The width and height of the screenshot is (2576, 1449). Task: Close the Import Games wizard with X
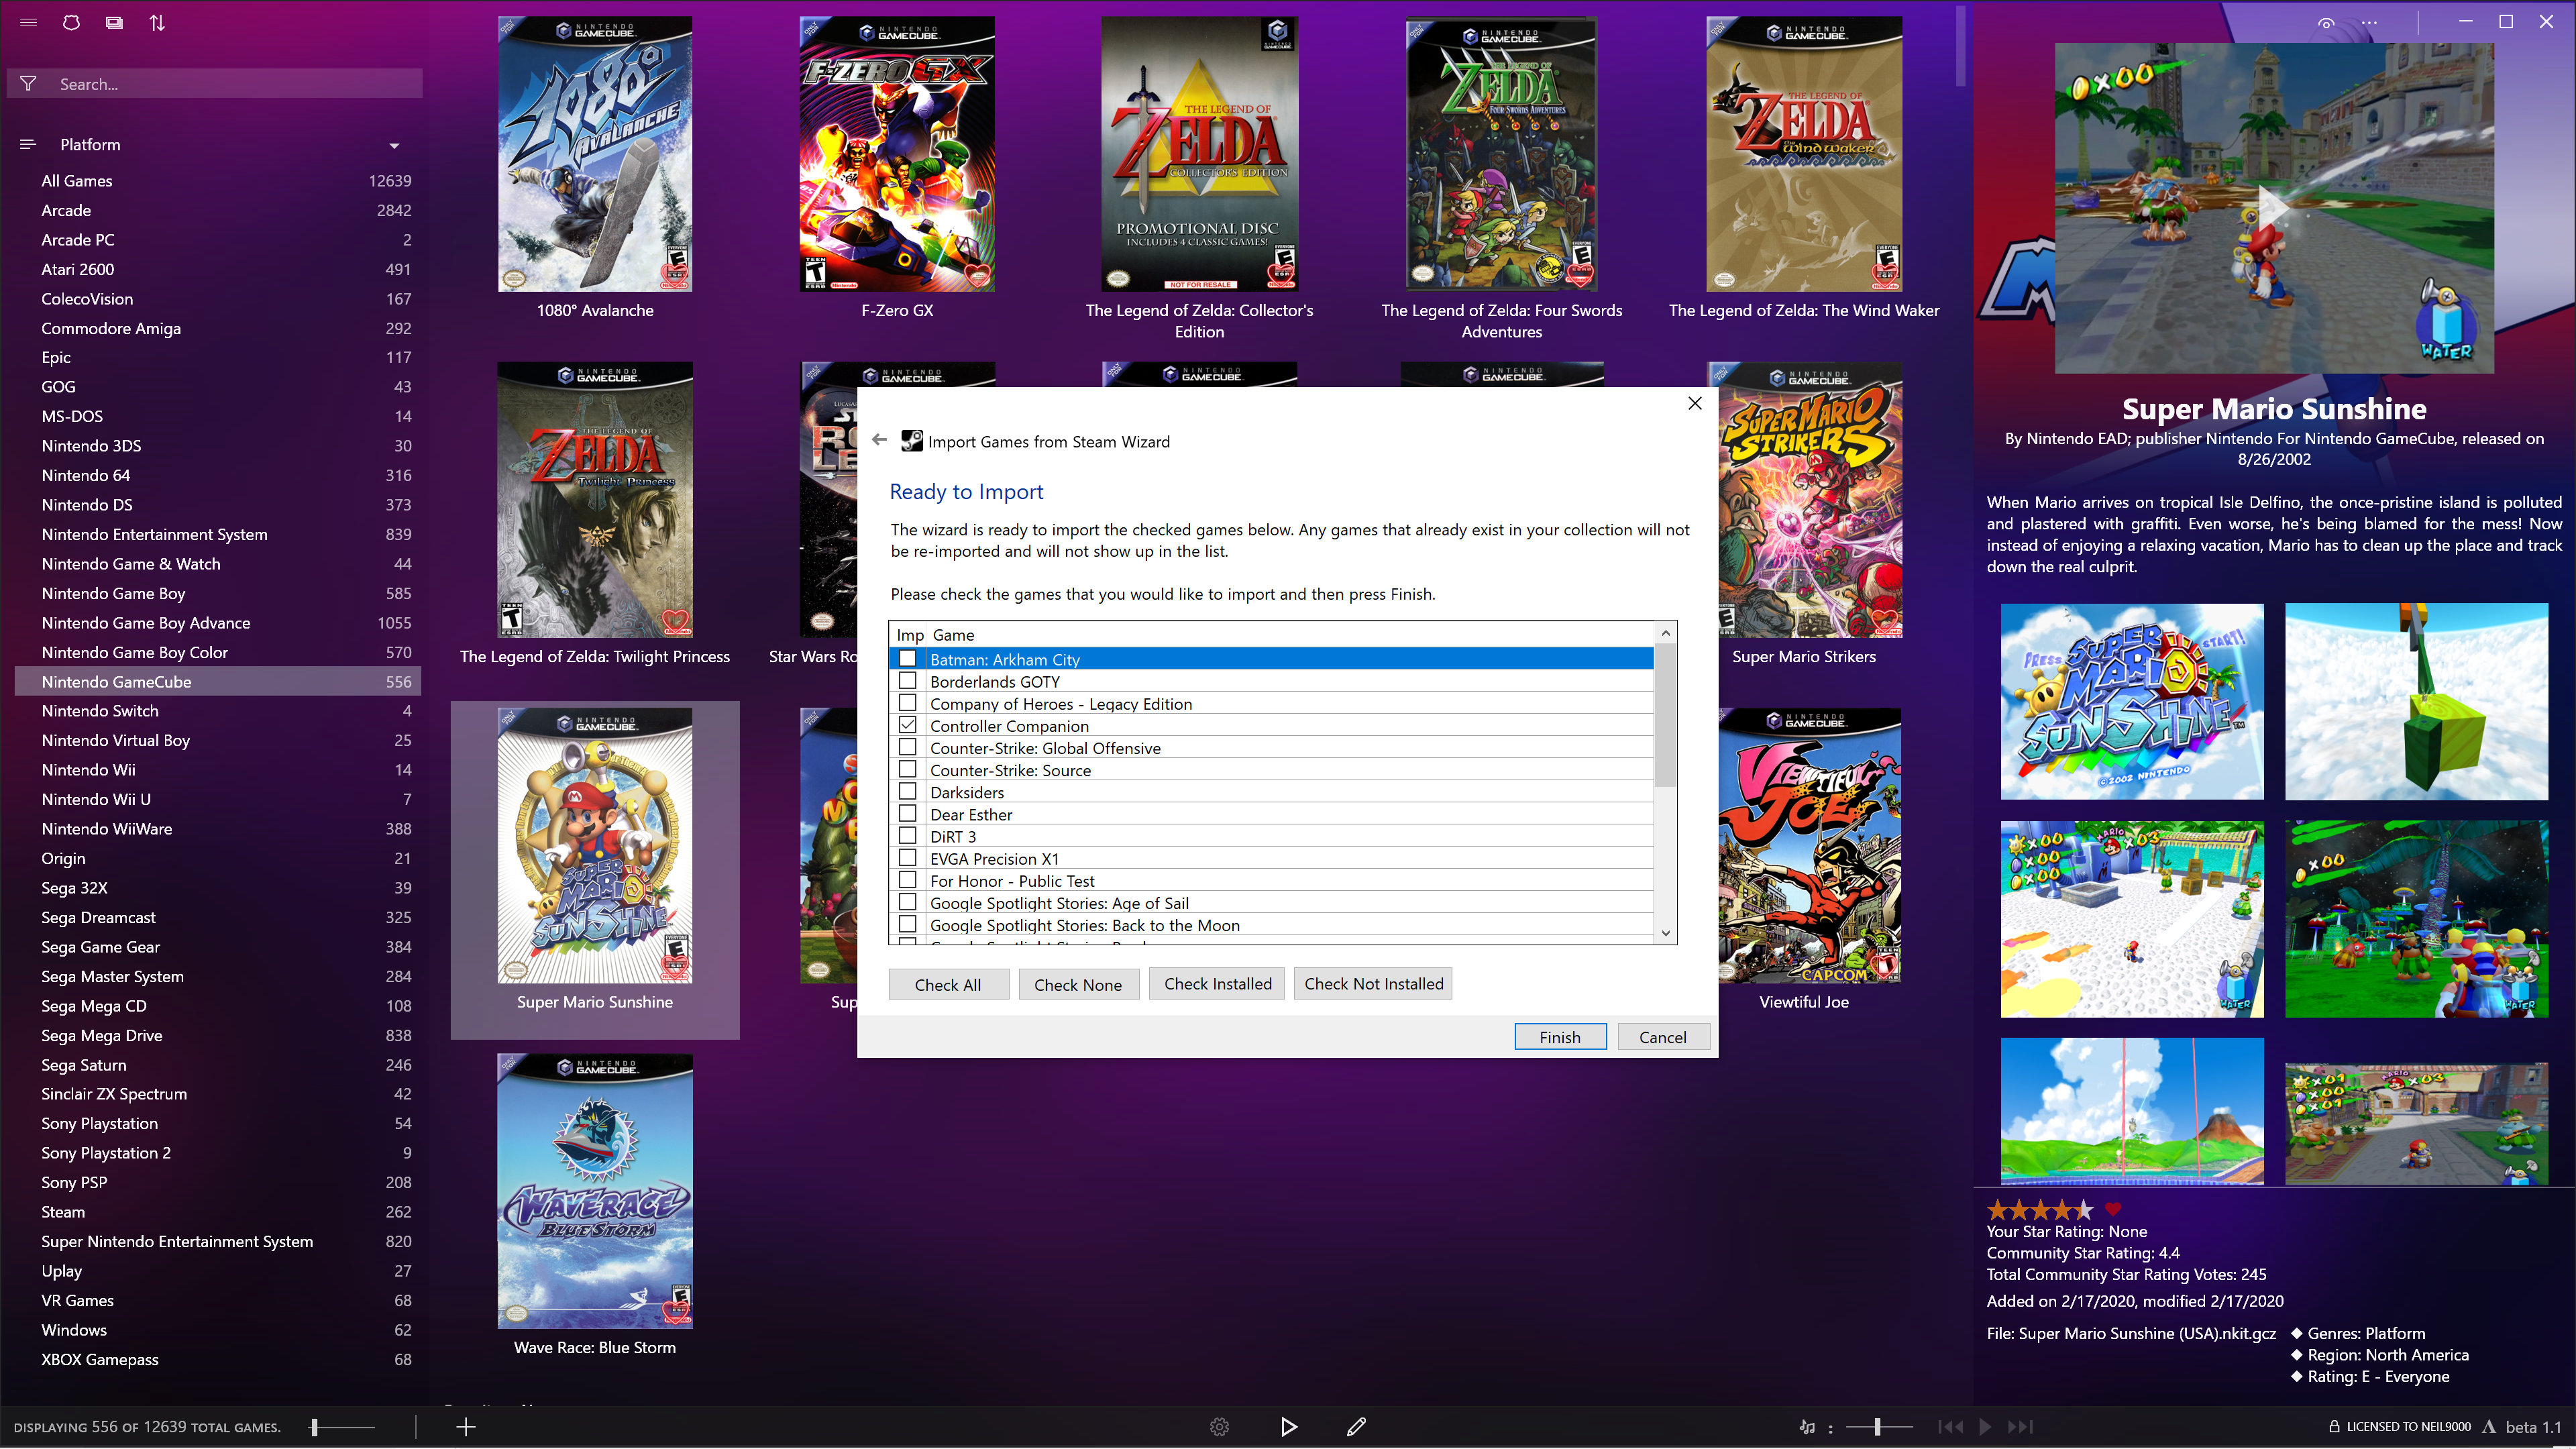coord(1695,403)
